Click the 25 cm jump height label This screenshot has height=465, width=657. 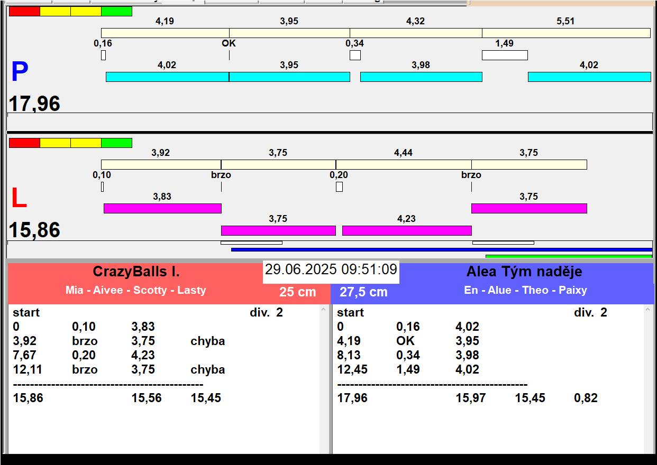[297, 292]
